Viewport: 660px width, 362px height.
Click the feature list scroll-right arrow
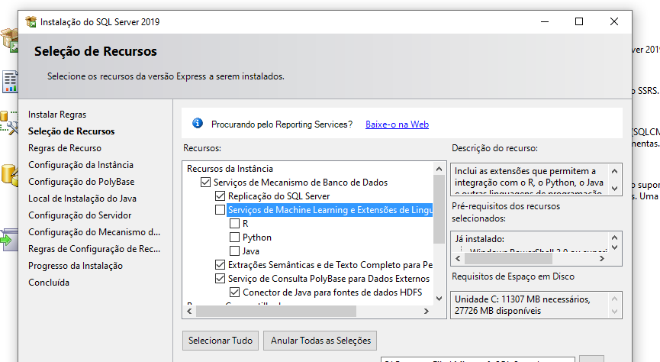pos(427,311)
